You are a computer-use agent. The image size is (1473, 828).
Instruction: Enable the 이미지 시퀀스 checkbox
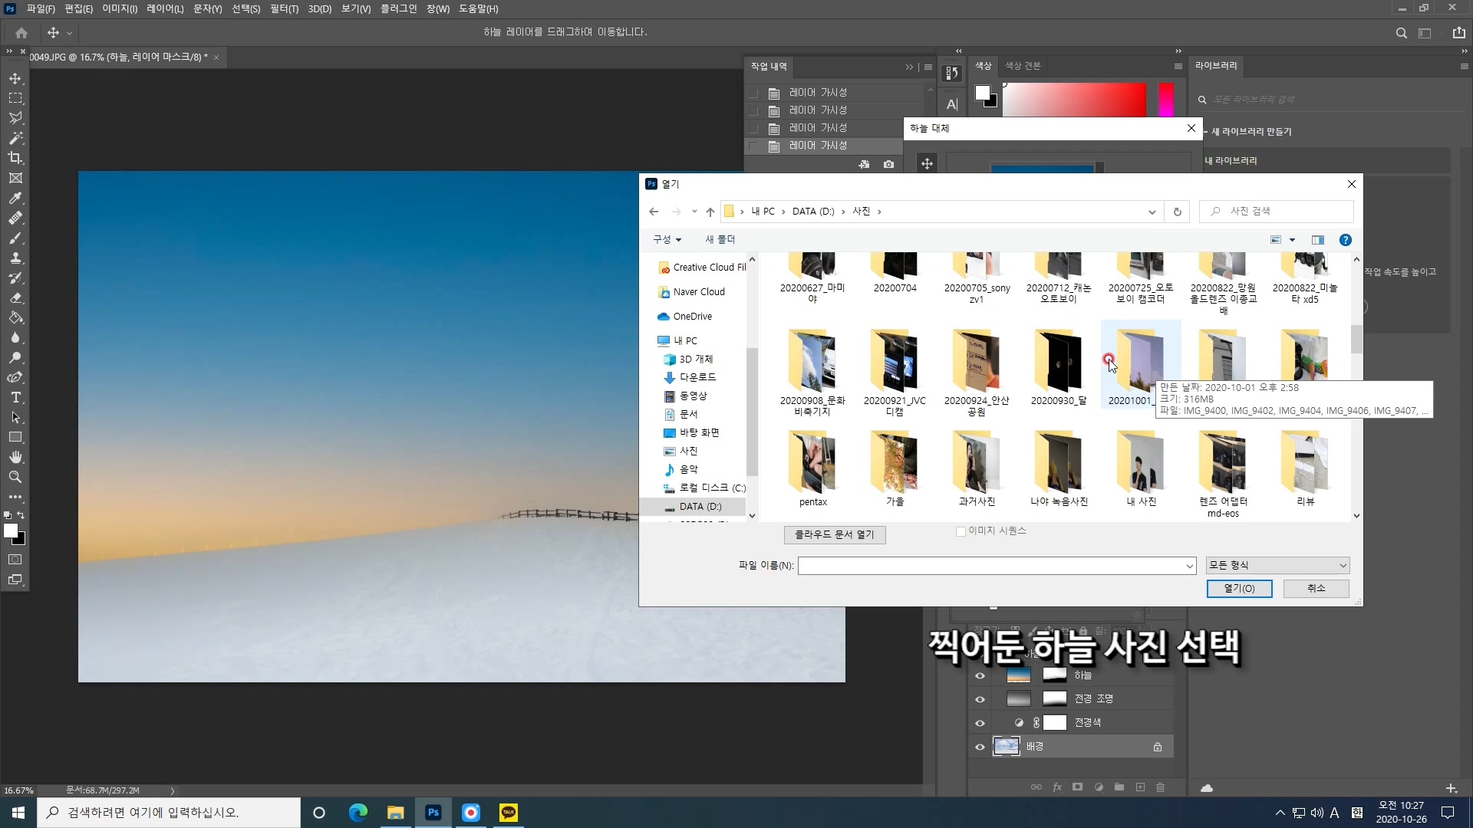pos(961,531)
